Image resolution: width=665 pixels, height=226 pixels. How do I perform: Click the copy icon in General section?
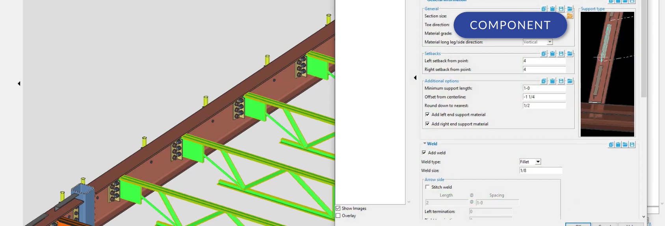click(x=544, y=9)
